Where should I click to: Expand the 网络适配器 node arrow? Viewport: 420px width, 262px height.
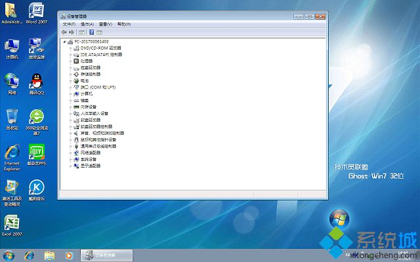(70, 153)
